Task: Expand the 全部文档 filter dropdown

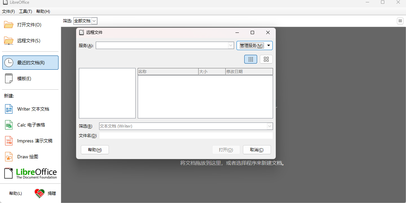Action: pyautogui.click(x=94, y=21)
